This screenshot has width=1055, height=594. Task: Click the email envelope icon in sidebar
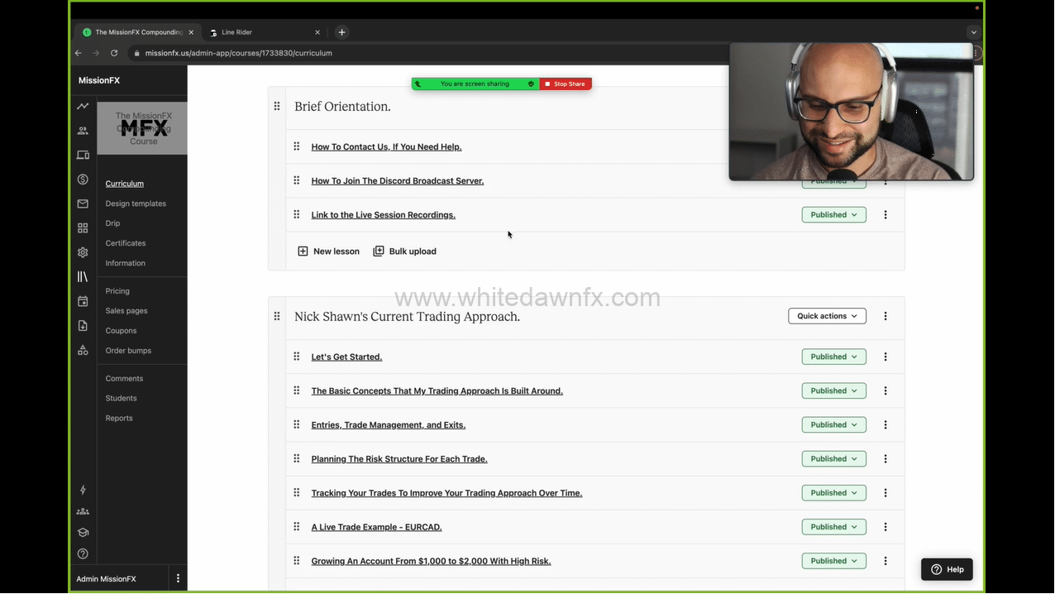(x=83, y=204)
